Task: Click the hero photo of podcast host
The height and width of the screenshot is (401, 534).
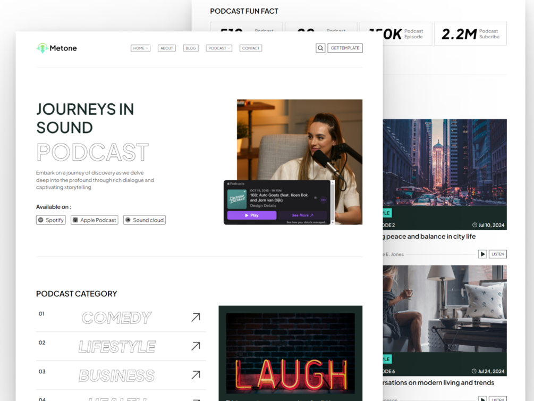Action: coord(300,140)
